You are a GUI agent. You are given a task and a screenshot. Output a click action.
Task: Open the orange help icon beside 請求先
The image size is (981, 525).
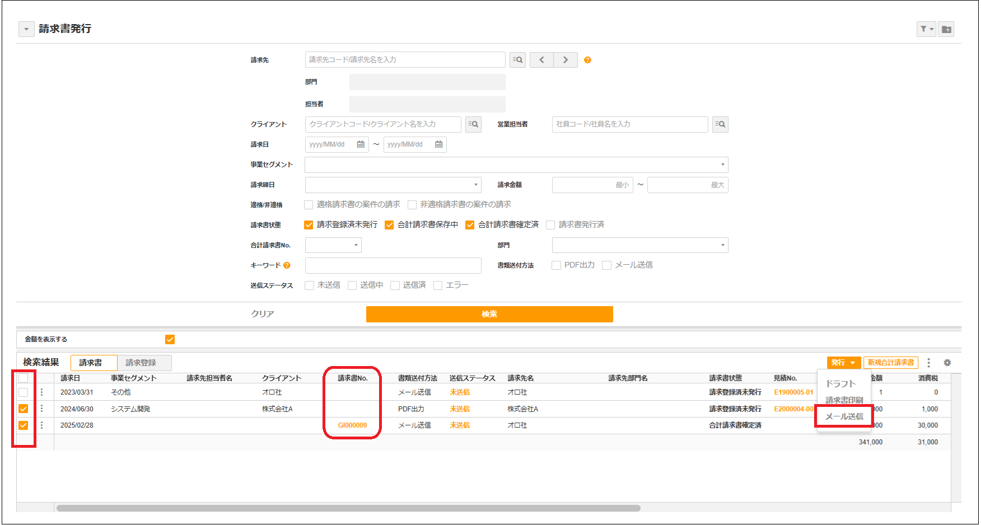(x=587, y=60)
